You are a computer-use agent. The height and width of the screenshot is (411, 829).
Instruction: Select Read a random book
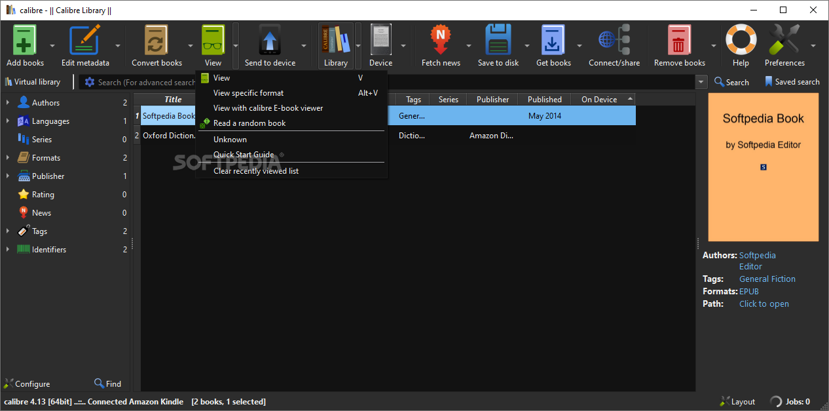point(292,123)
